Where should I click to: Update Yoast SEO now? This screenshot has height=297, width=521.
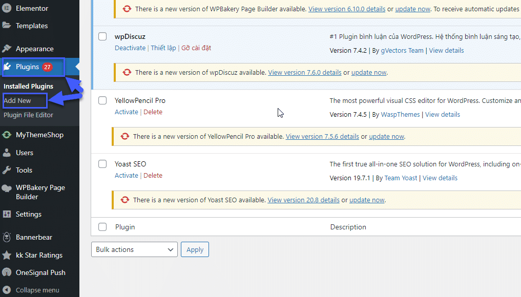(x=367, y=200)
